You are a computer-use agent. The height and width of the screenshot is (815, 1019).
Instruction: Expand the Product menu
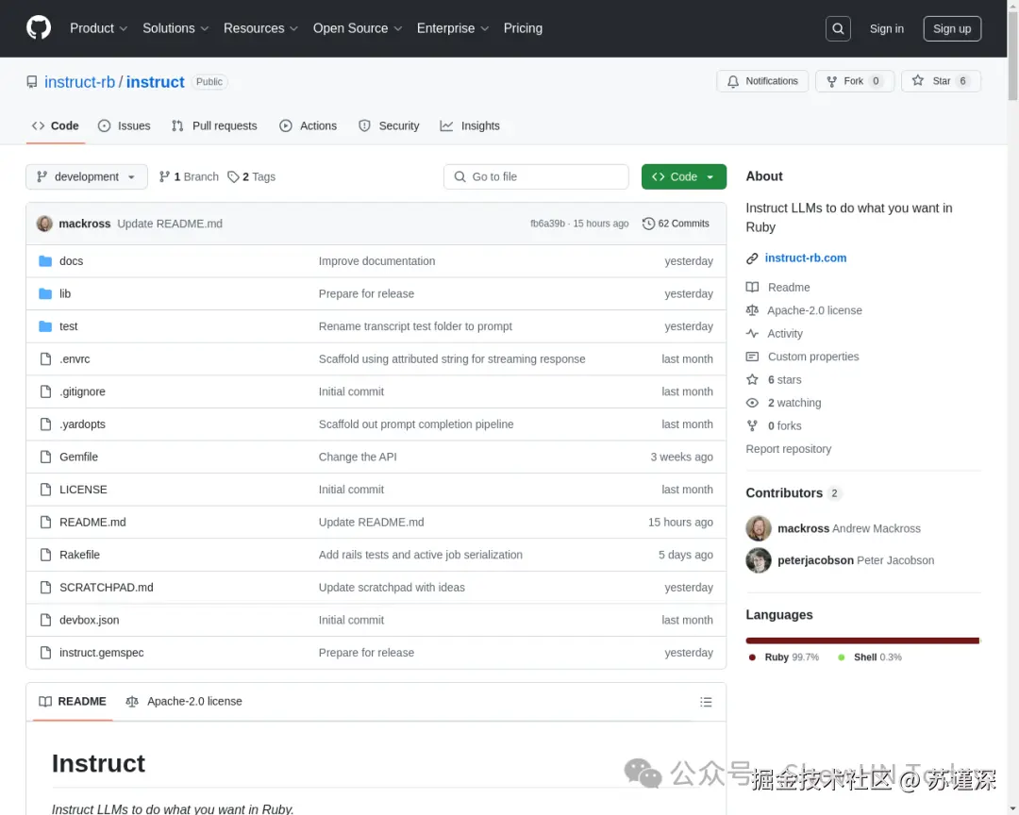click(x=98, y=28)
